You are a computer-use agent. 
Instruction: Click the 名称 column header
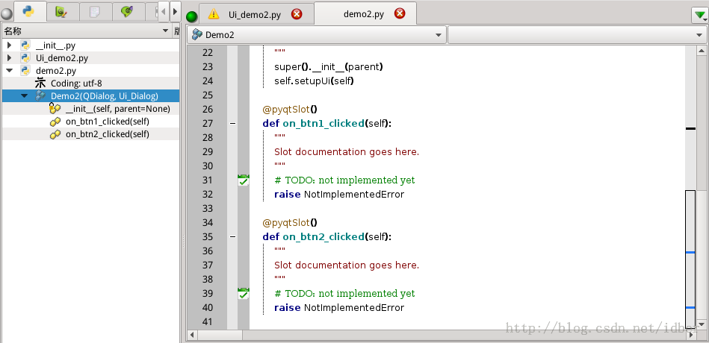[86, 31]
